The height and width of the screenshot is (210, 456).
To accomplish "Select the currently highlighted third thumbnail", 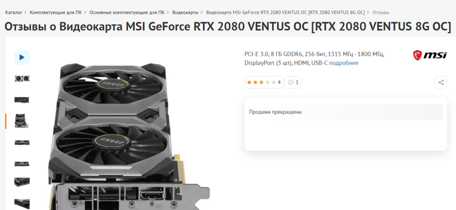I will pos(22,121).
